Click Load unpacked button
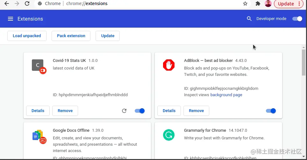Viewport: 307px width, 160px height. (27, 36)
